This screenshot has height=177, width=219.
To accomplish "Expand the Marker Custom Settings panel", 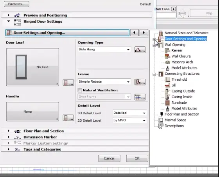I will (9, 143).
